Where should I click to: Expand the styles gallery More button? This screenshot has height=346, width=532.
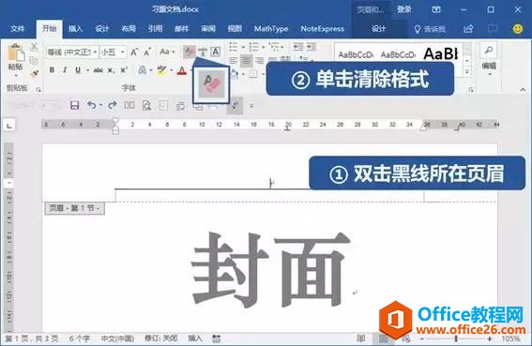(x=467, y=72)
